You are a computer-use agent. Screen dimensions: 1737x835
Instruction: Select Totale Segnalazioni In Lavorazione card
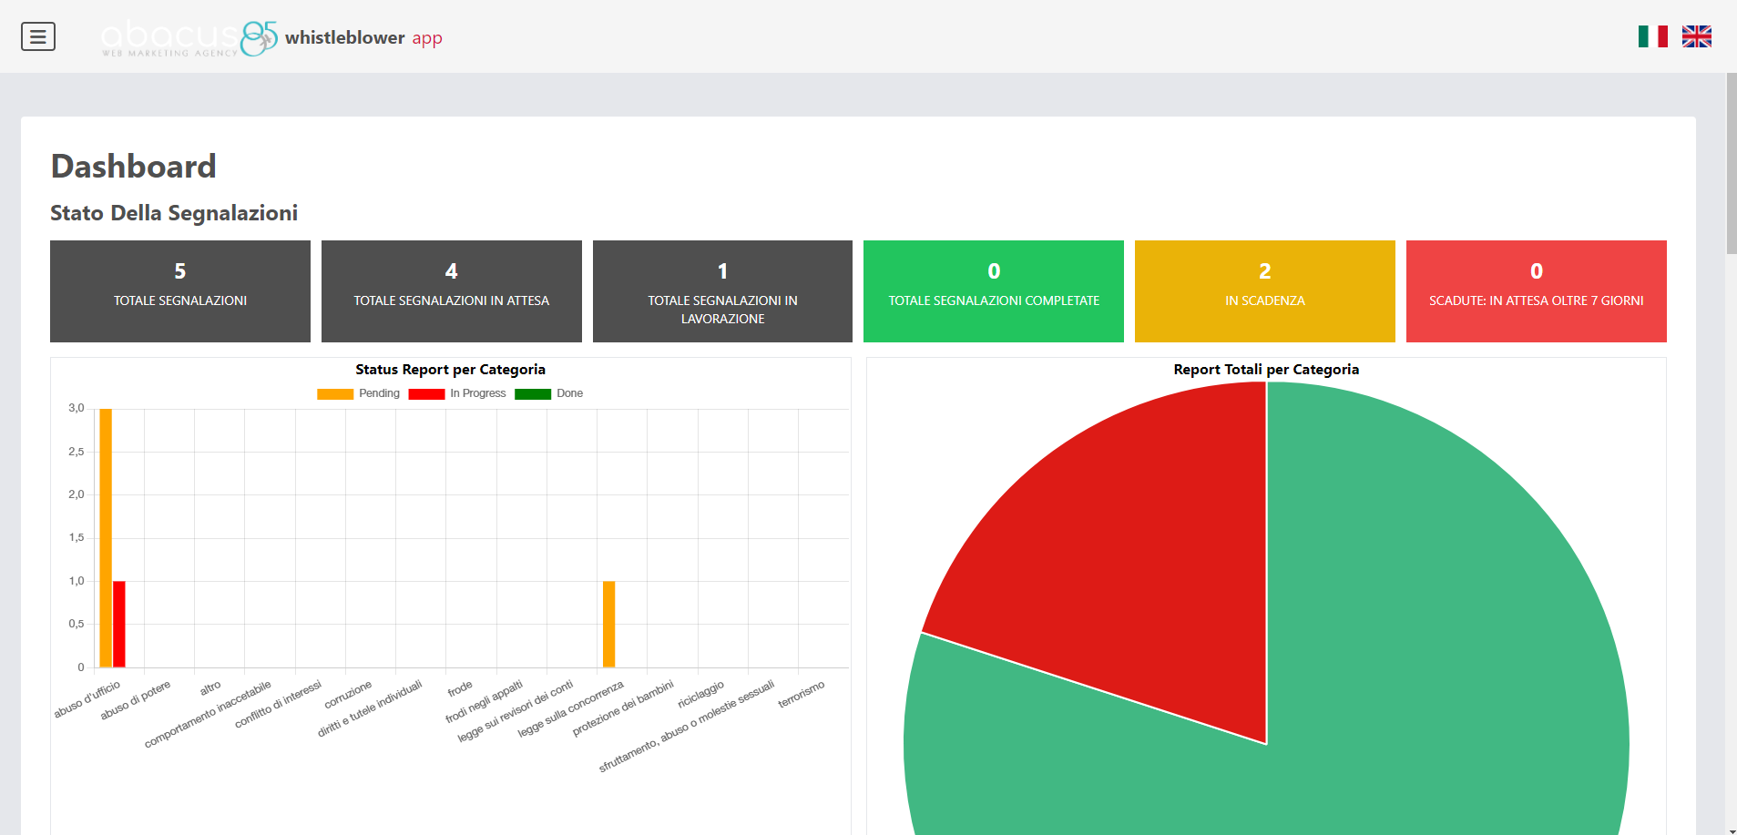722,291
